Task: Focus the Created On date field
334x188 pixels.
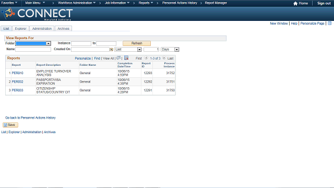Action: coord(90,49)
